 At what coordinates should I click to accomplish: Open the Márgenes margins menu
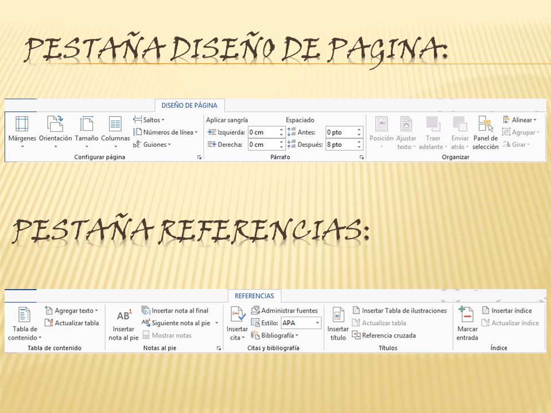[22, 132]
